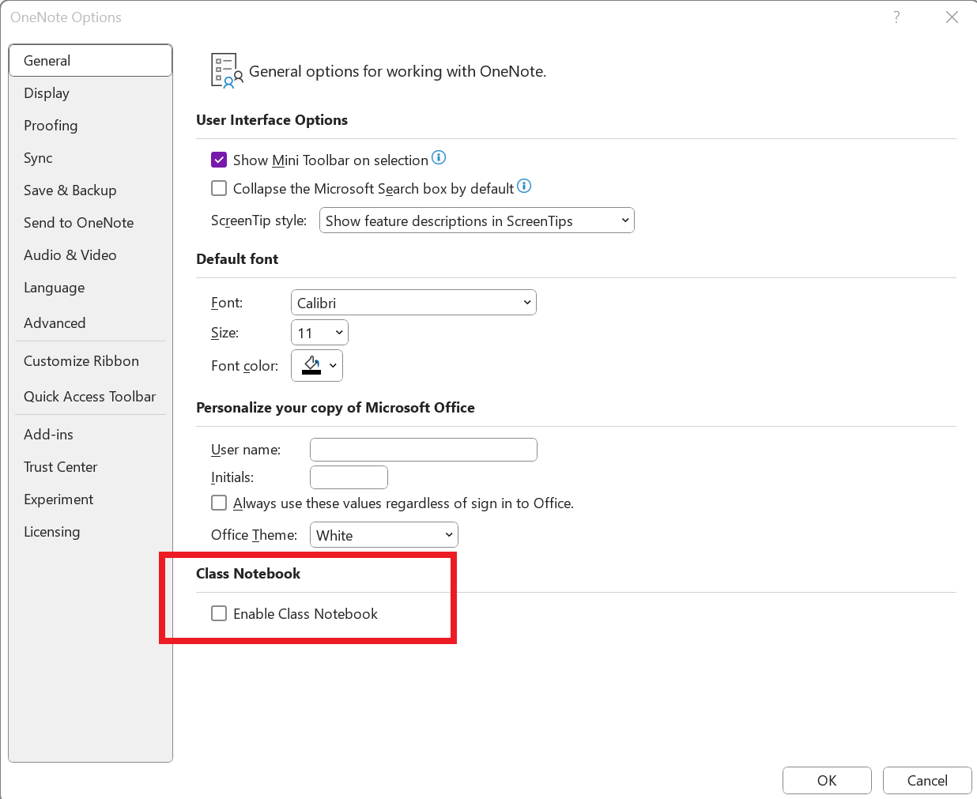977x799 pixels.
Task: Click inside the User name field
Action: (x=424, y=449)
